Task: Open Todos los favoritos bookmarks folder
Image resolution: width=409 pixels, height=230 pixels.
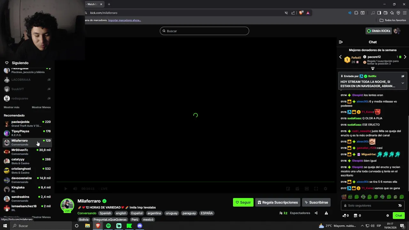Action: 393,20
